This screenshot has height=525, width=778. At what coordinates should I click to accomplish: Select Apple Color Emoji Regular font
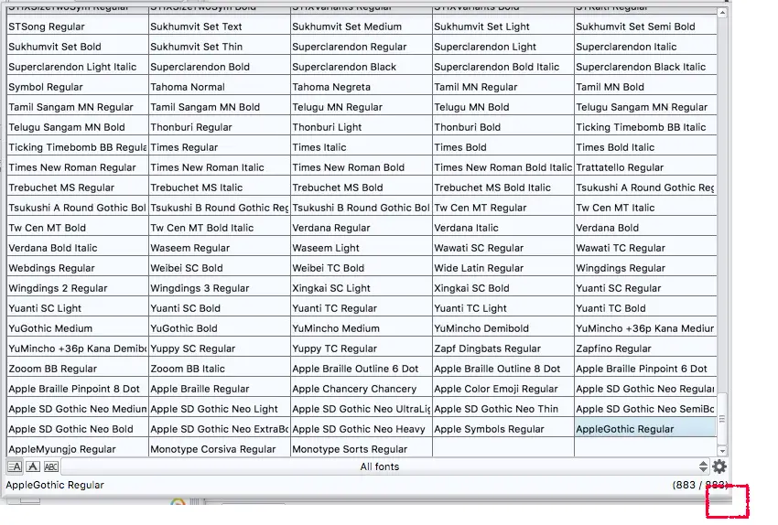[503, 389]
